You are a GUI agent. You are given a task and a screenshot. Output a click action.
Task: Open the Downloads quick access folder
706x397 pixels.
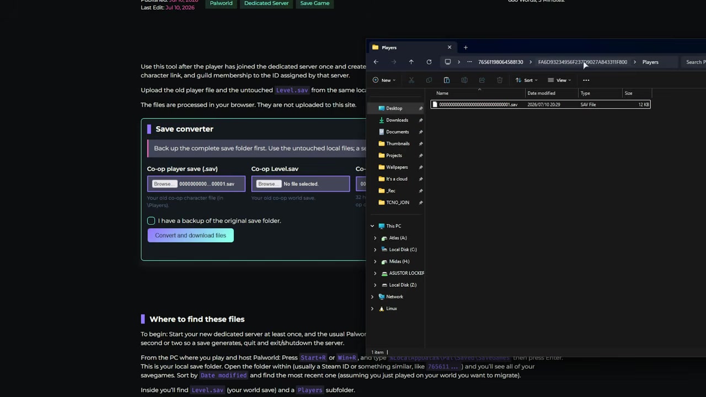pyautogui.click(x=397, y=120)
